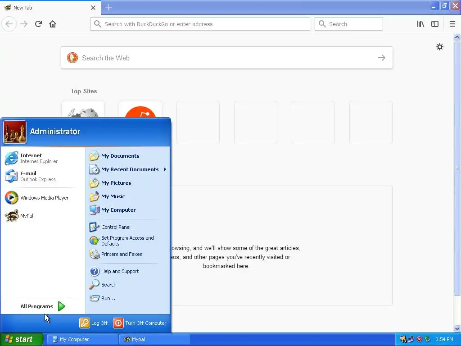Image resolution: width=461 pixels, height=346 pixels.
Task: Open Control Panel
Action: tap(128, 227)
